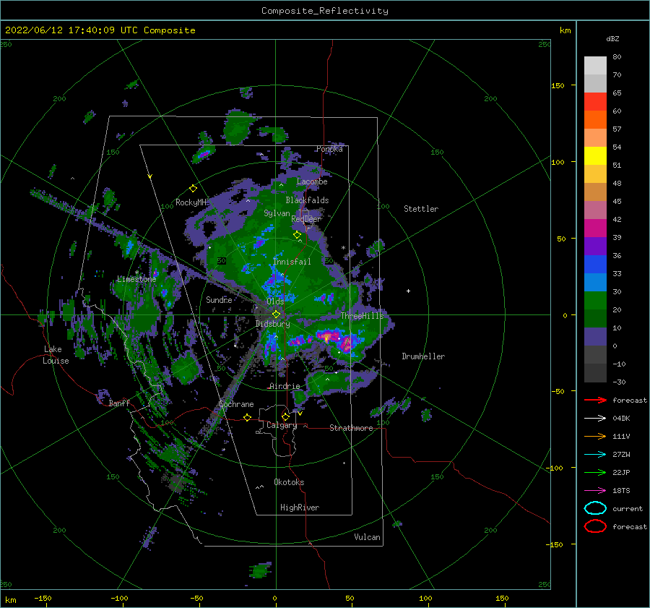
Task: Click the 80 dBZ scale value
Action: (x=617, y=57)
